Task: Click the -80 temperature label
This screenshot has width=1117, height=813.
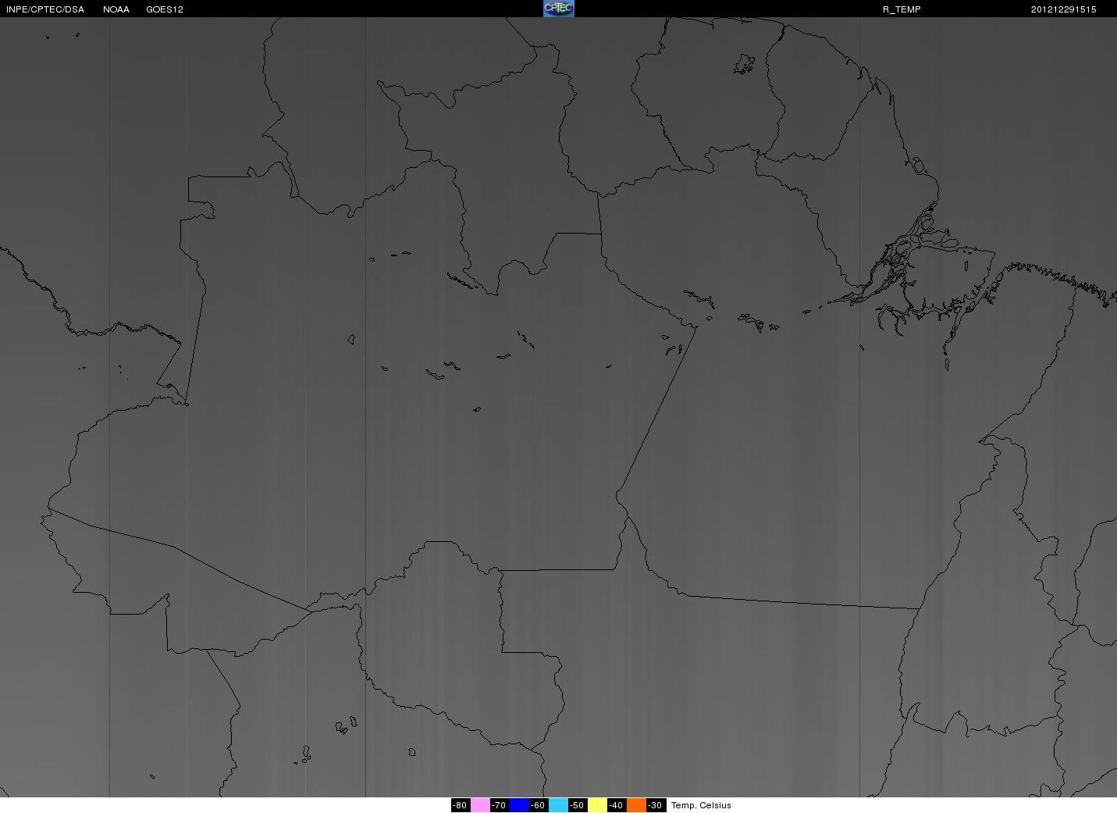Action: [461, 805]
